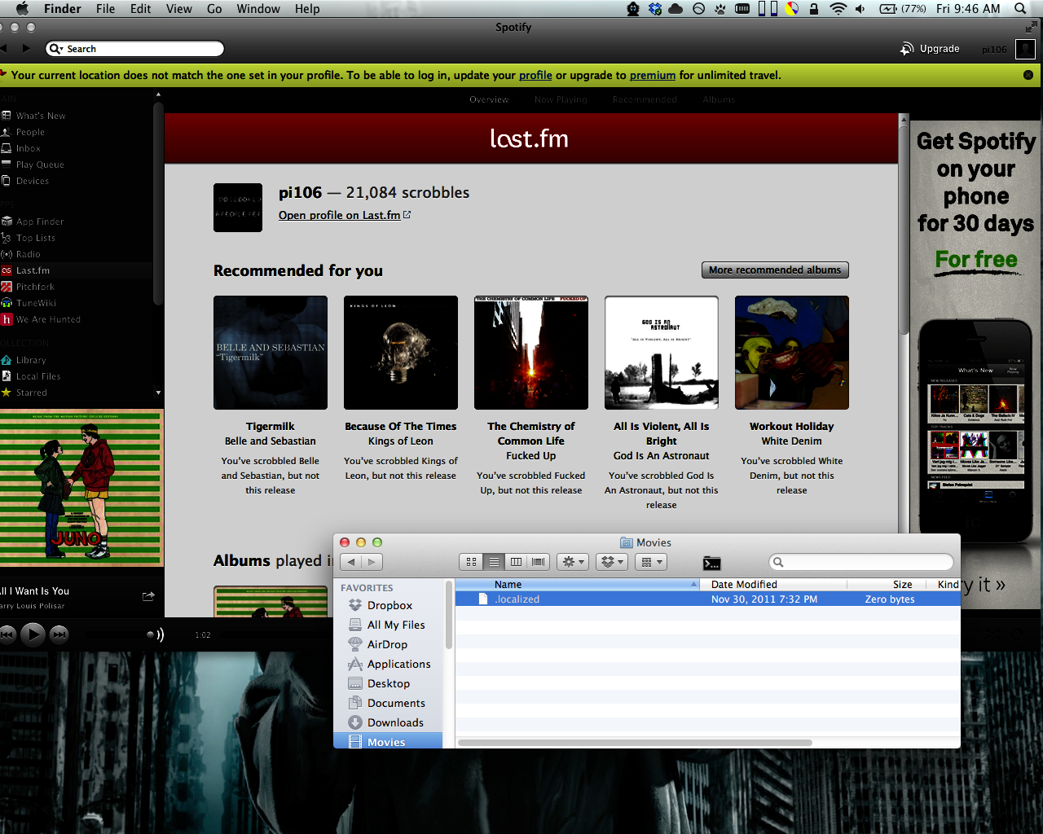
Task: Select the .localized file row
Action: pyautogui.click(x=707, y=599)
